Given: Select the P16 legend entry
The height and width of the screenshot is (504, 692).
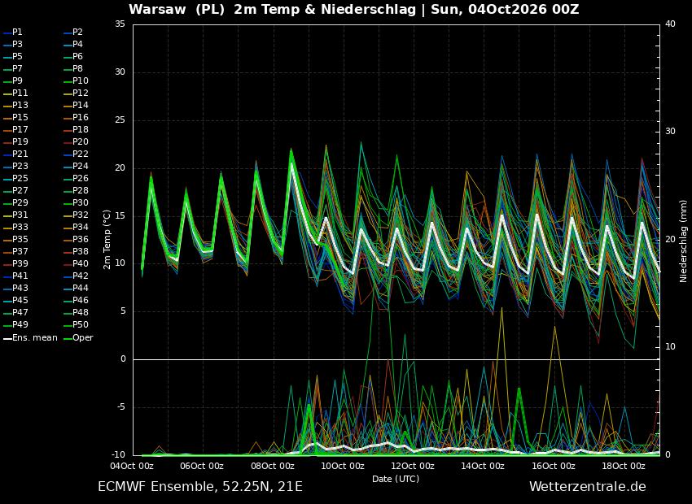Looking at the screenshot, I should 76,117.
